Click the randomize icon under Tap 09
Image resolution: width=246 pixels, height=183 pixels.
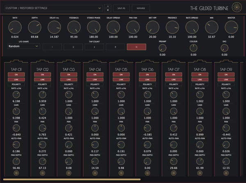click(x=226, y=173)
